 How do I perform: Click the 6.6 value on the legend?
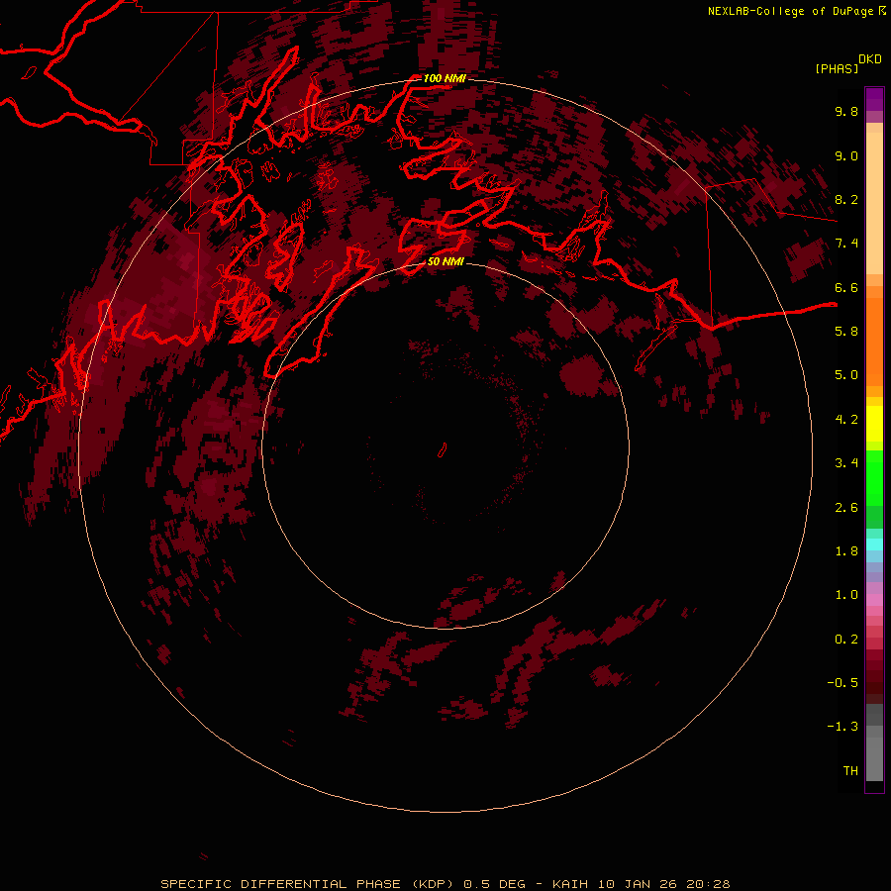point(846,287)
